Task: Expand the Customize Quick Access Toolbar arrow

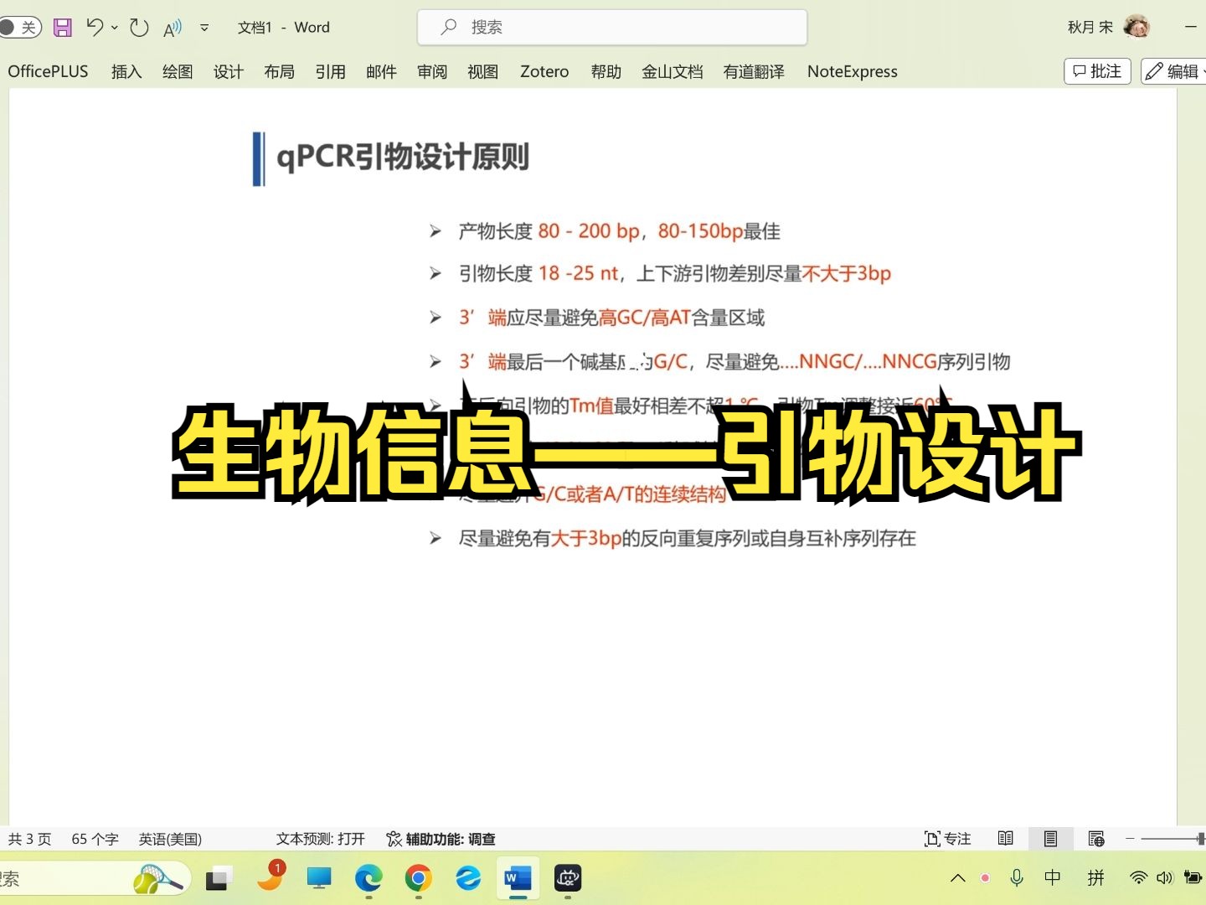Action: coord(204,27)
